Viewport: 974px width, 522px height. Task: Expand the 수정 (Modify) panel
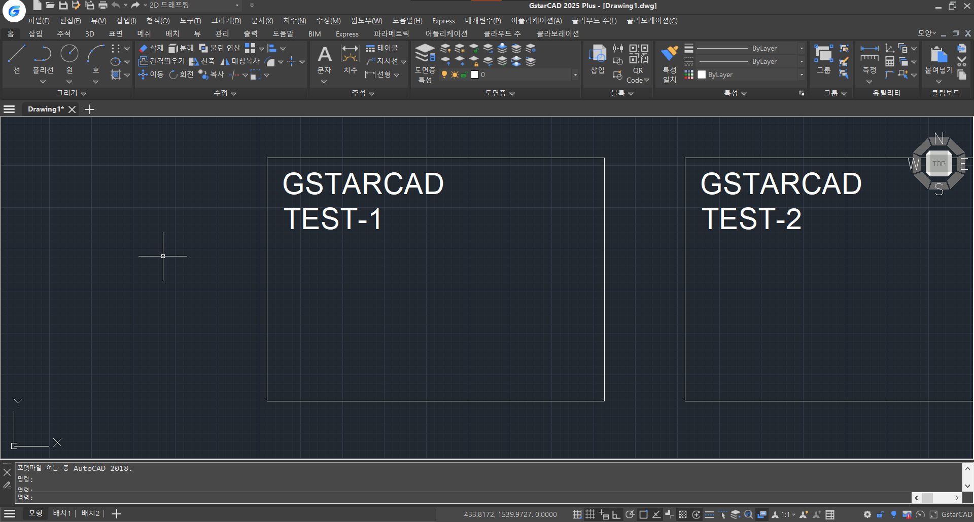pyautogui.click(x=225, y=93)
